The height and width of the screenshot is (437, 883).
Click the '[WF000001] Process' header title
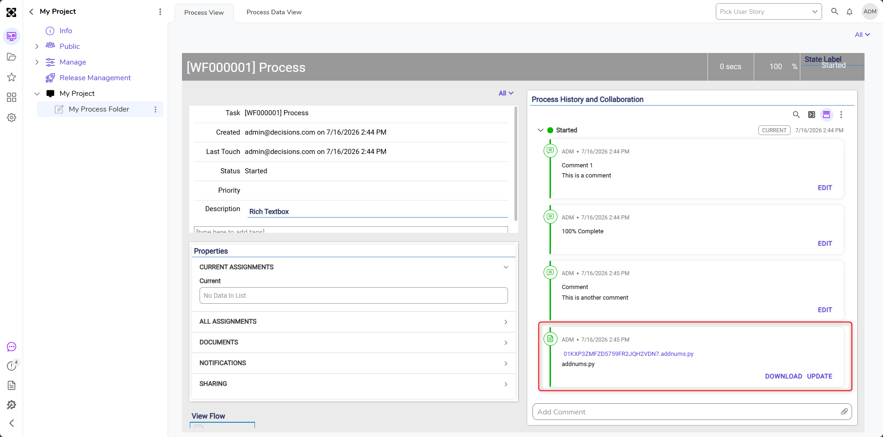246,67
